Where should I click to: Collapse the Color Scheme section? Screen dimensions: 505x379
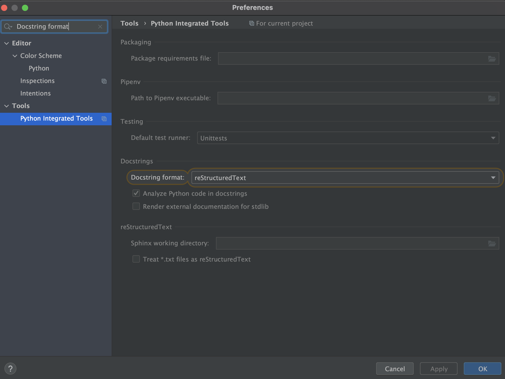pyautogui.click(x=15, y=56)
